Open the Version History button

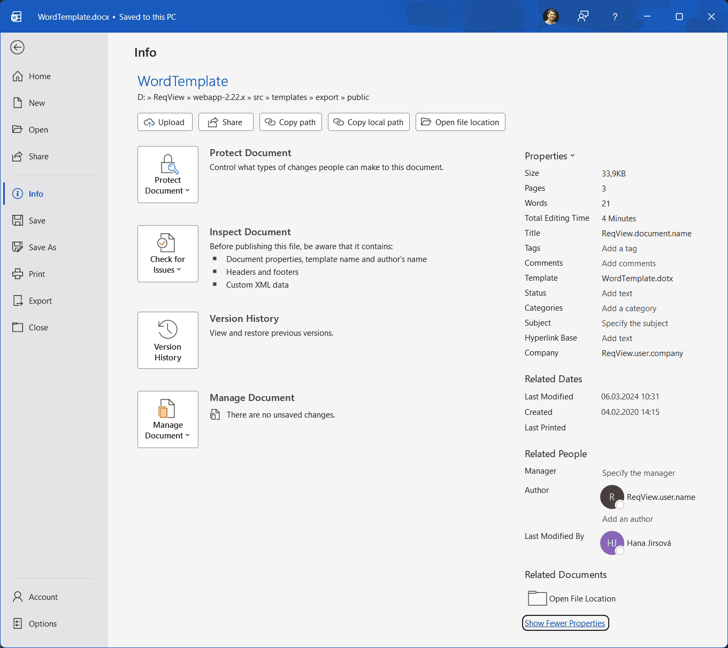(x=168, y=340)
